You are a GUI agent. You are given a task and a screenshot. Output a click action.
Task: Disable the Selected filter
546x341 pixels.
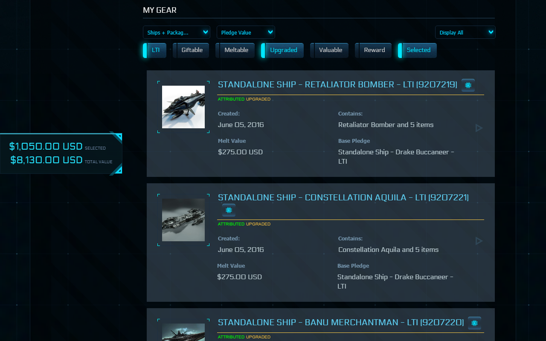click(418, 50)
